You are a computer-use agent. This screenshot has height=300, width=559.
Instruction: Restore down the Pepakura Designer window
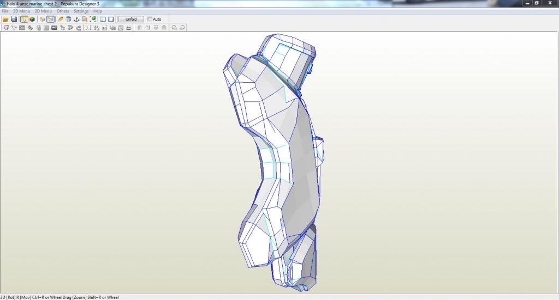click(x=537, y=3)
